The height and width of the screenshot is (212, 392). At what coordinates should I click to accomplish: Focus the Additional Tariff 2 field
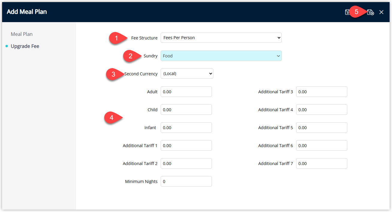click(186, 164)
